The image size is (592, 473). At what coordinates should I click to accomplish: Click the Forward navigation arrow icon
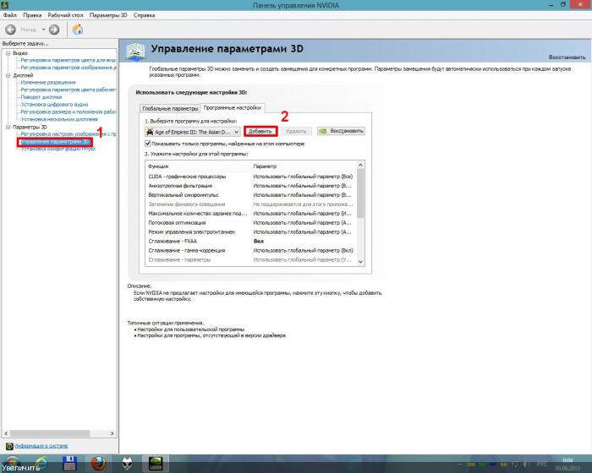click(54, 30)
